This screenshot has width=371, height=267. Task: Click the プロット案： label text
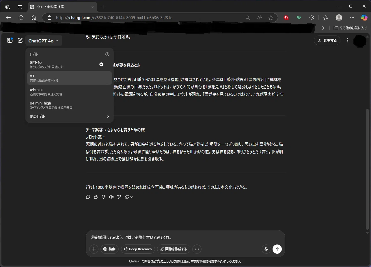[x=96, y=137]
